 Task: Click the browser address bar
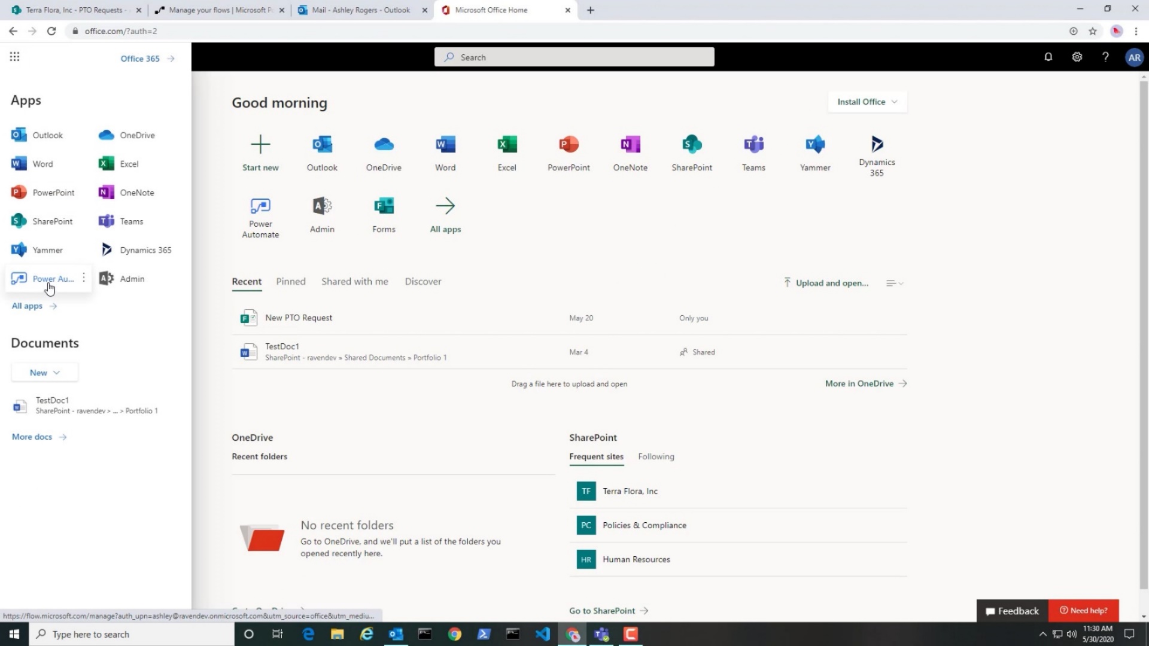(563, 31)
